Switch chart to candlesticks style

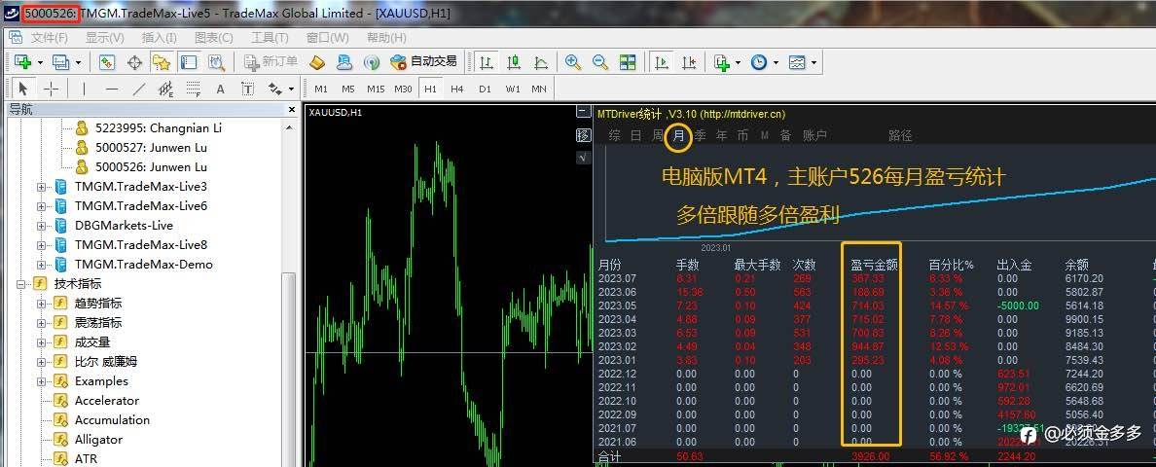[x=514, y=62]
